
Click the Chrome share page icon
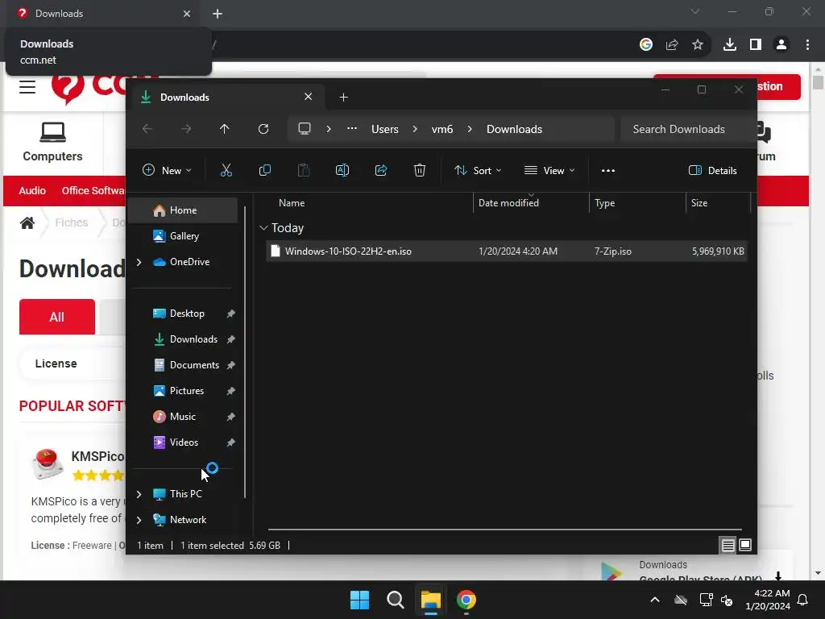[672, 45]
